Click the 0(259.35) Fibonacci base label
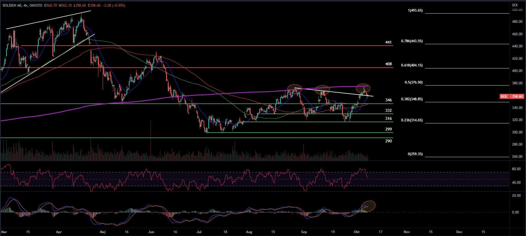The image size is (526, 236). [x=415, y=154]
